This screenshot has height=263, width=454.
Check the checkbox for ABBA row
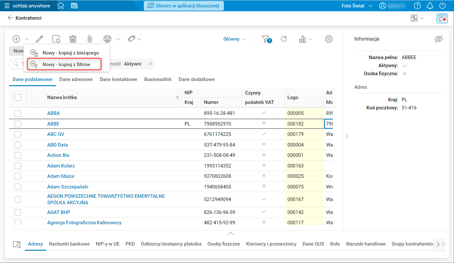tap(18, 113)
